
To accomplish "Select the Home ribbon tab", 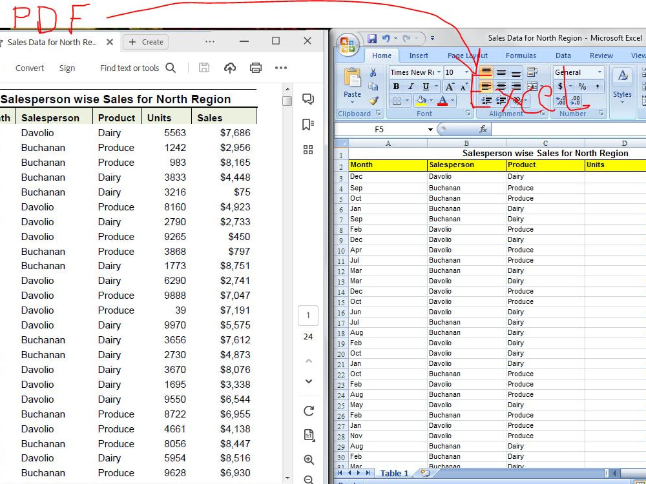I will tap(382, 55).
